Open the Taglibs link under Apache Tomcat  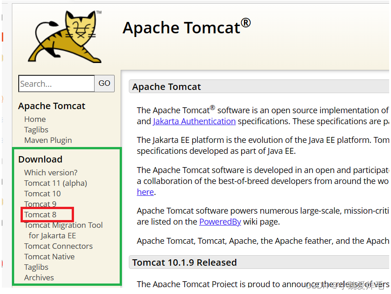pos(36,130)
